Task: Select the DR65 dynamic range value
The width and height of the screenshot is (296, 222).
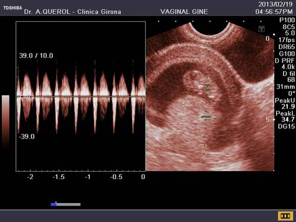Action: (x=287, y=47)
